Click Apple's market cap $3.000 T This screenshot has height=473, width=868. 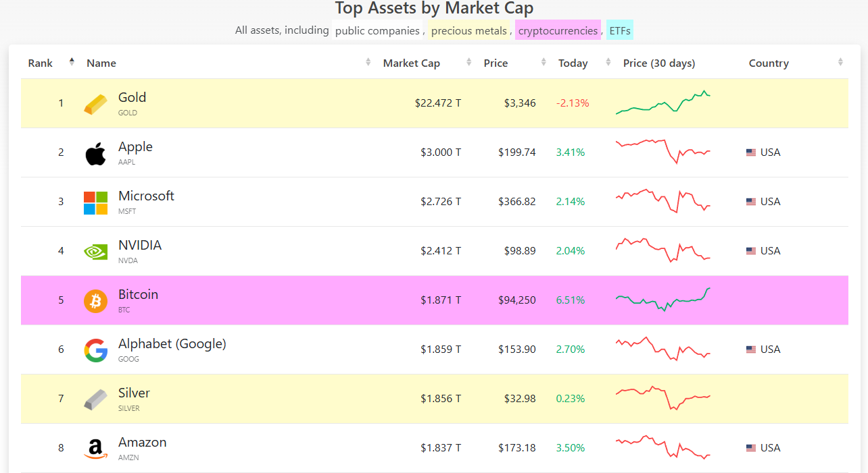(x=441, y=152)
